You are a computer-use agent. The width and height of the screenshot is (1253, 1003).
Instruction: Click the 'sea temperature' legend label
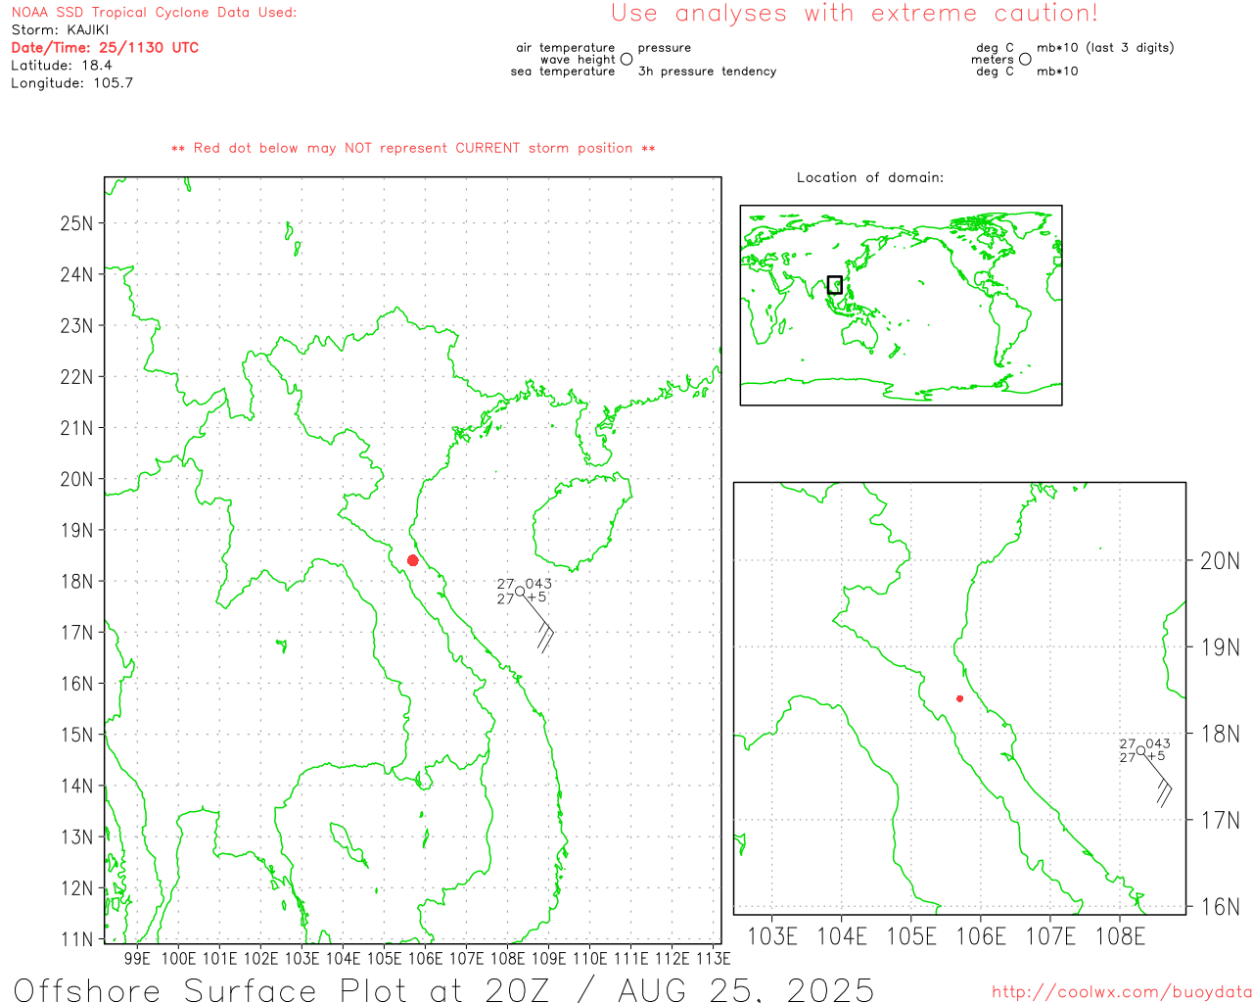pyautogui.click(x=563, y=72)
